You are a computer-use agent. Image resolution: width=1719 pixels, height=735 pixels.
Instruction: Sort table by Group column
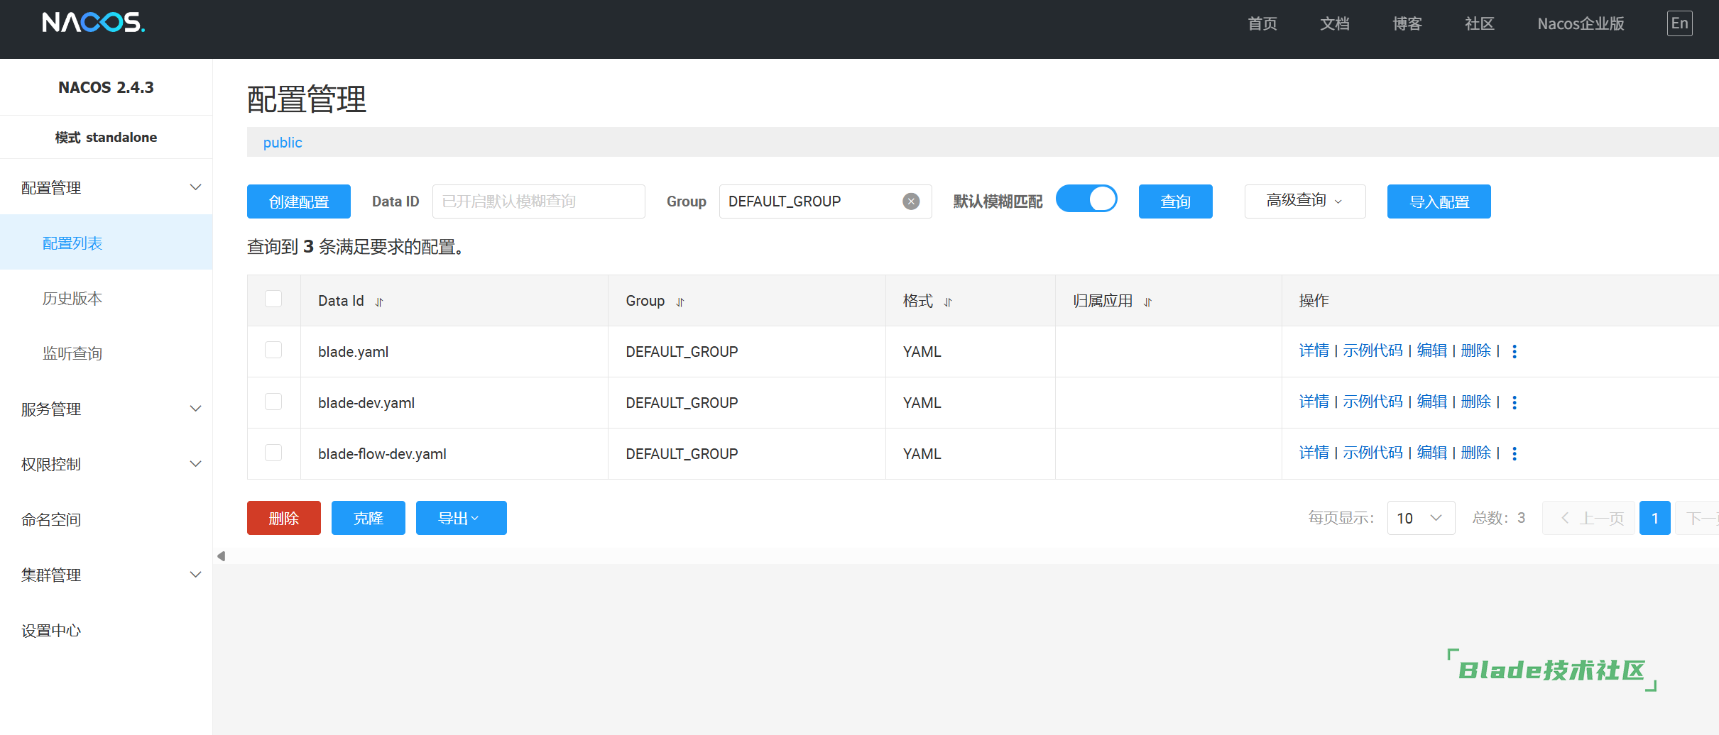click(x=680, y=302)
